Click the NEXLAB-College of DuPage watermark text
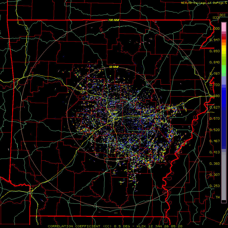The width and height of the screenshot is (228, 228). (204, 3)
